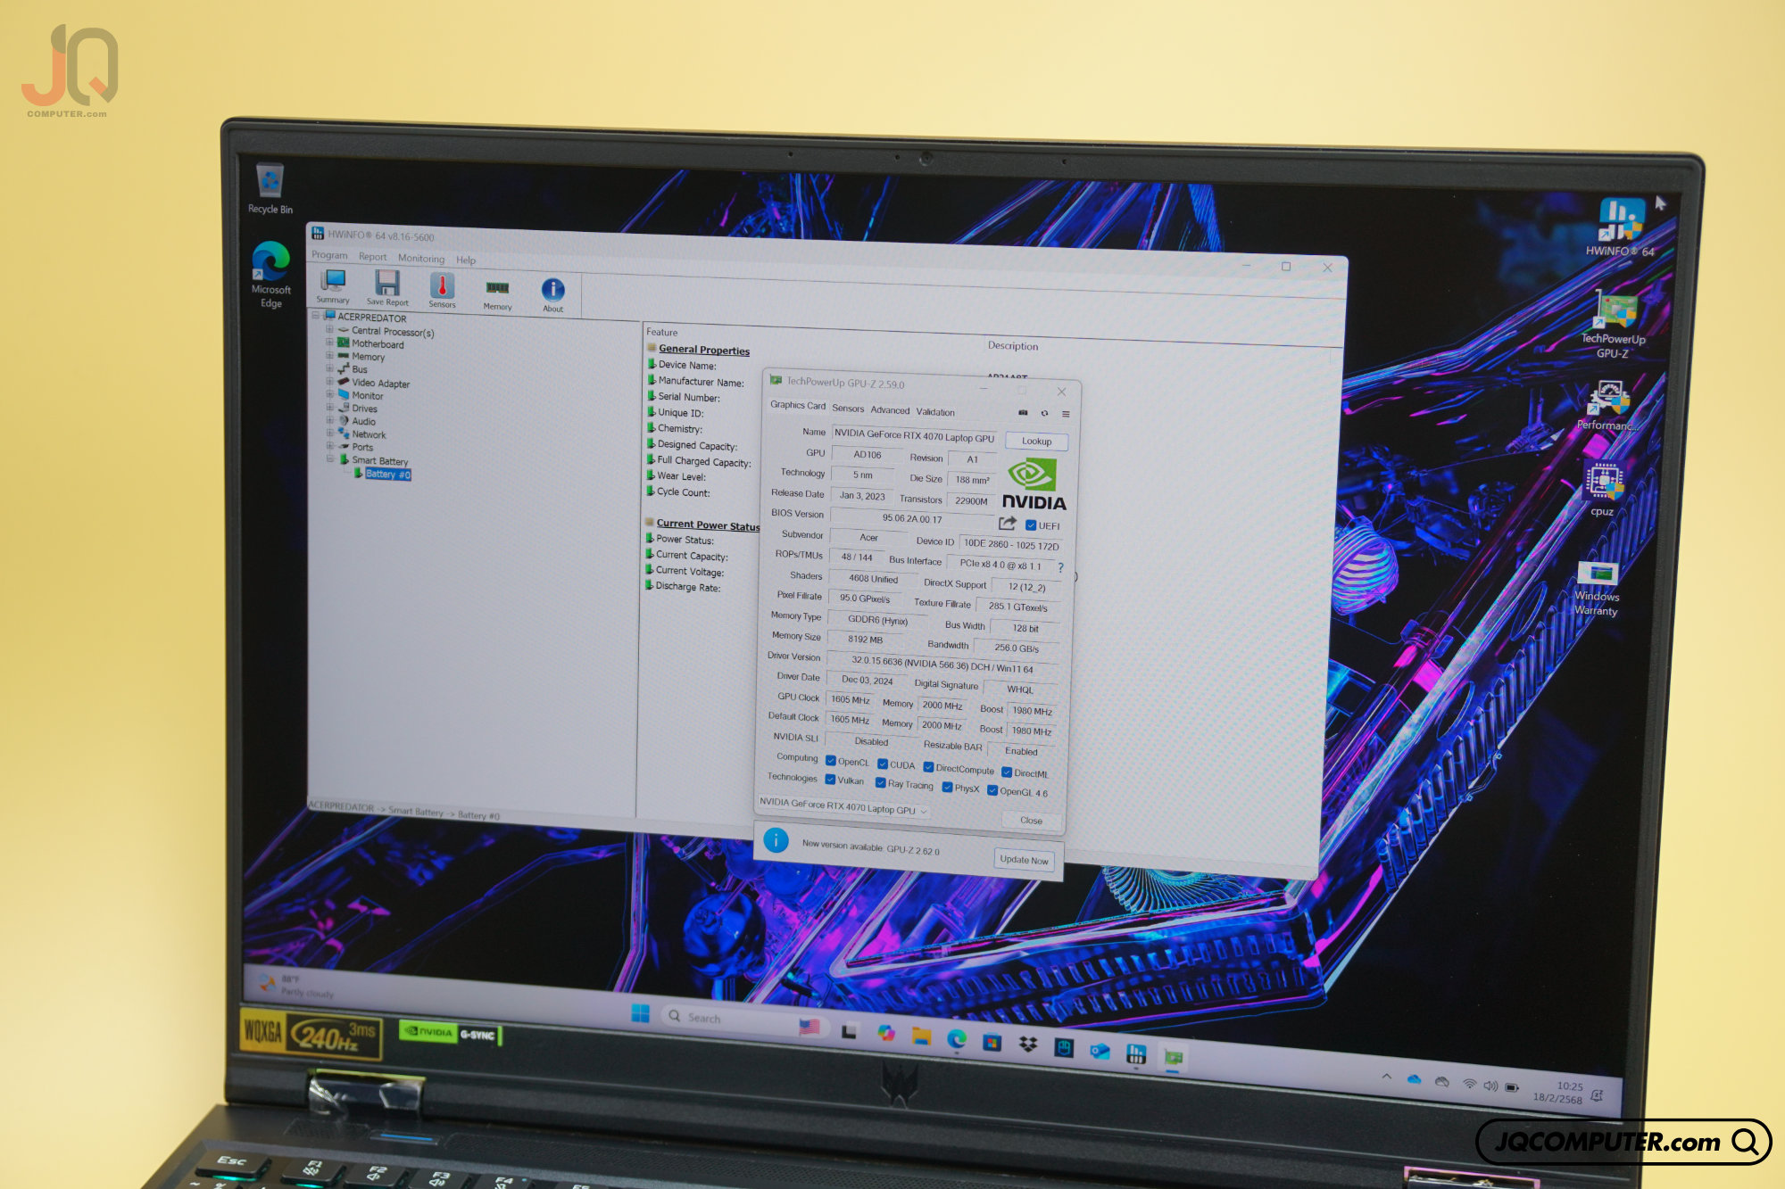Click the Lookup button in GPU-Z

click(1036, 441)
